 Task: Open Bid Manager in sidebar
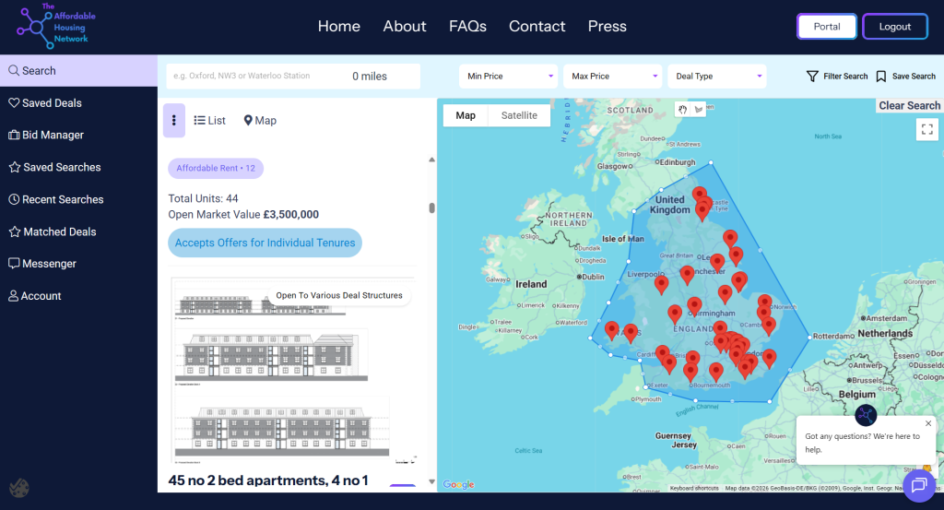click(x=53, y=135)
